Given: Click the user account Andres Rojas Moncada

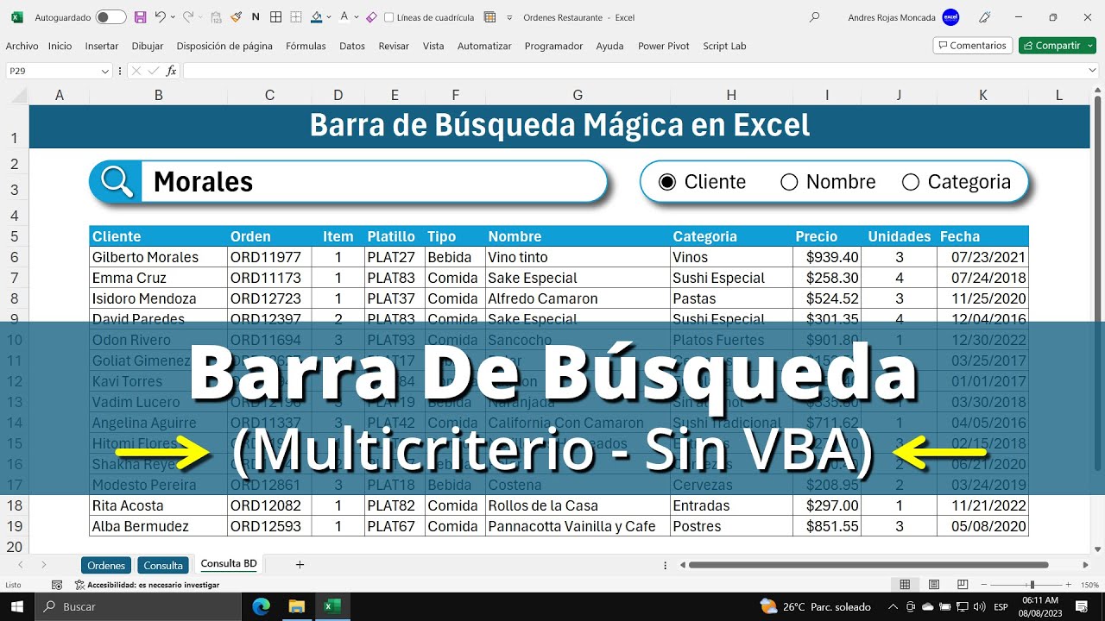Looking at the screenshot, I should (x=892, y=17).
